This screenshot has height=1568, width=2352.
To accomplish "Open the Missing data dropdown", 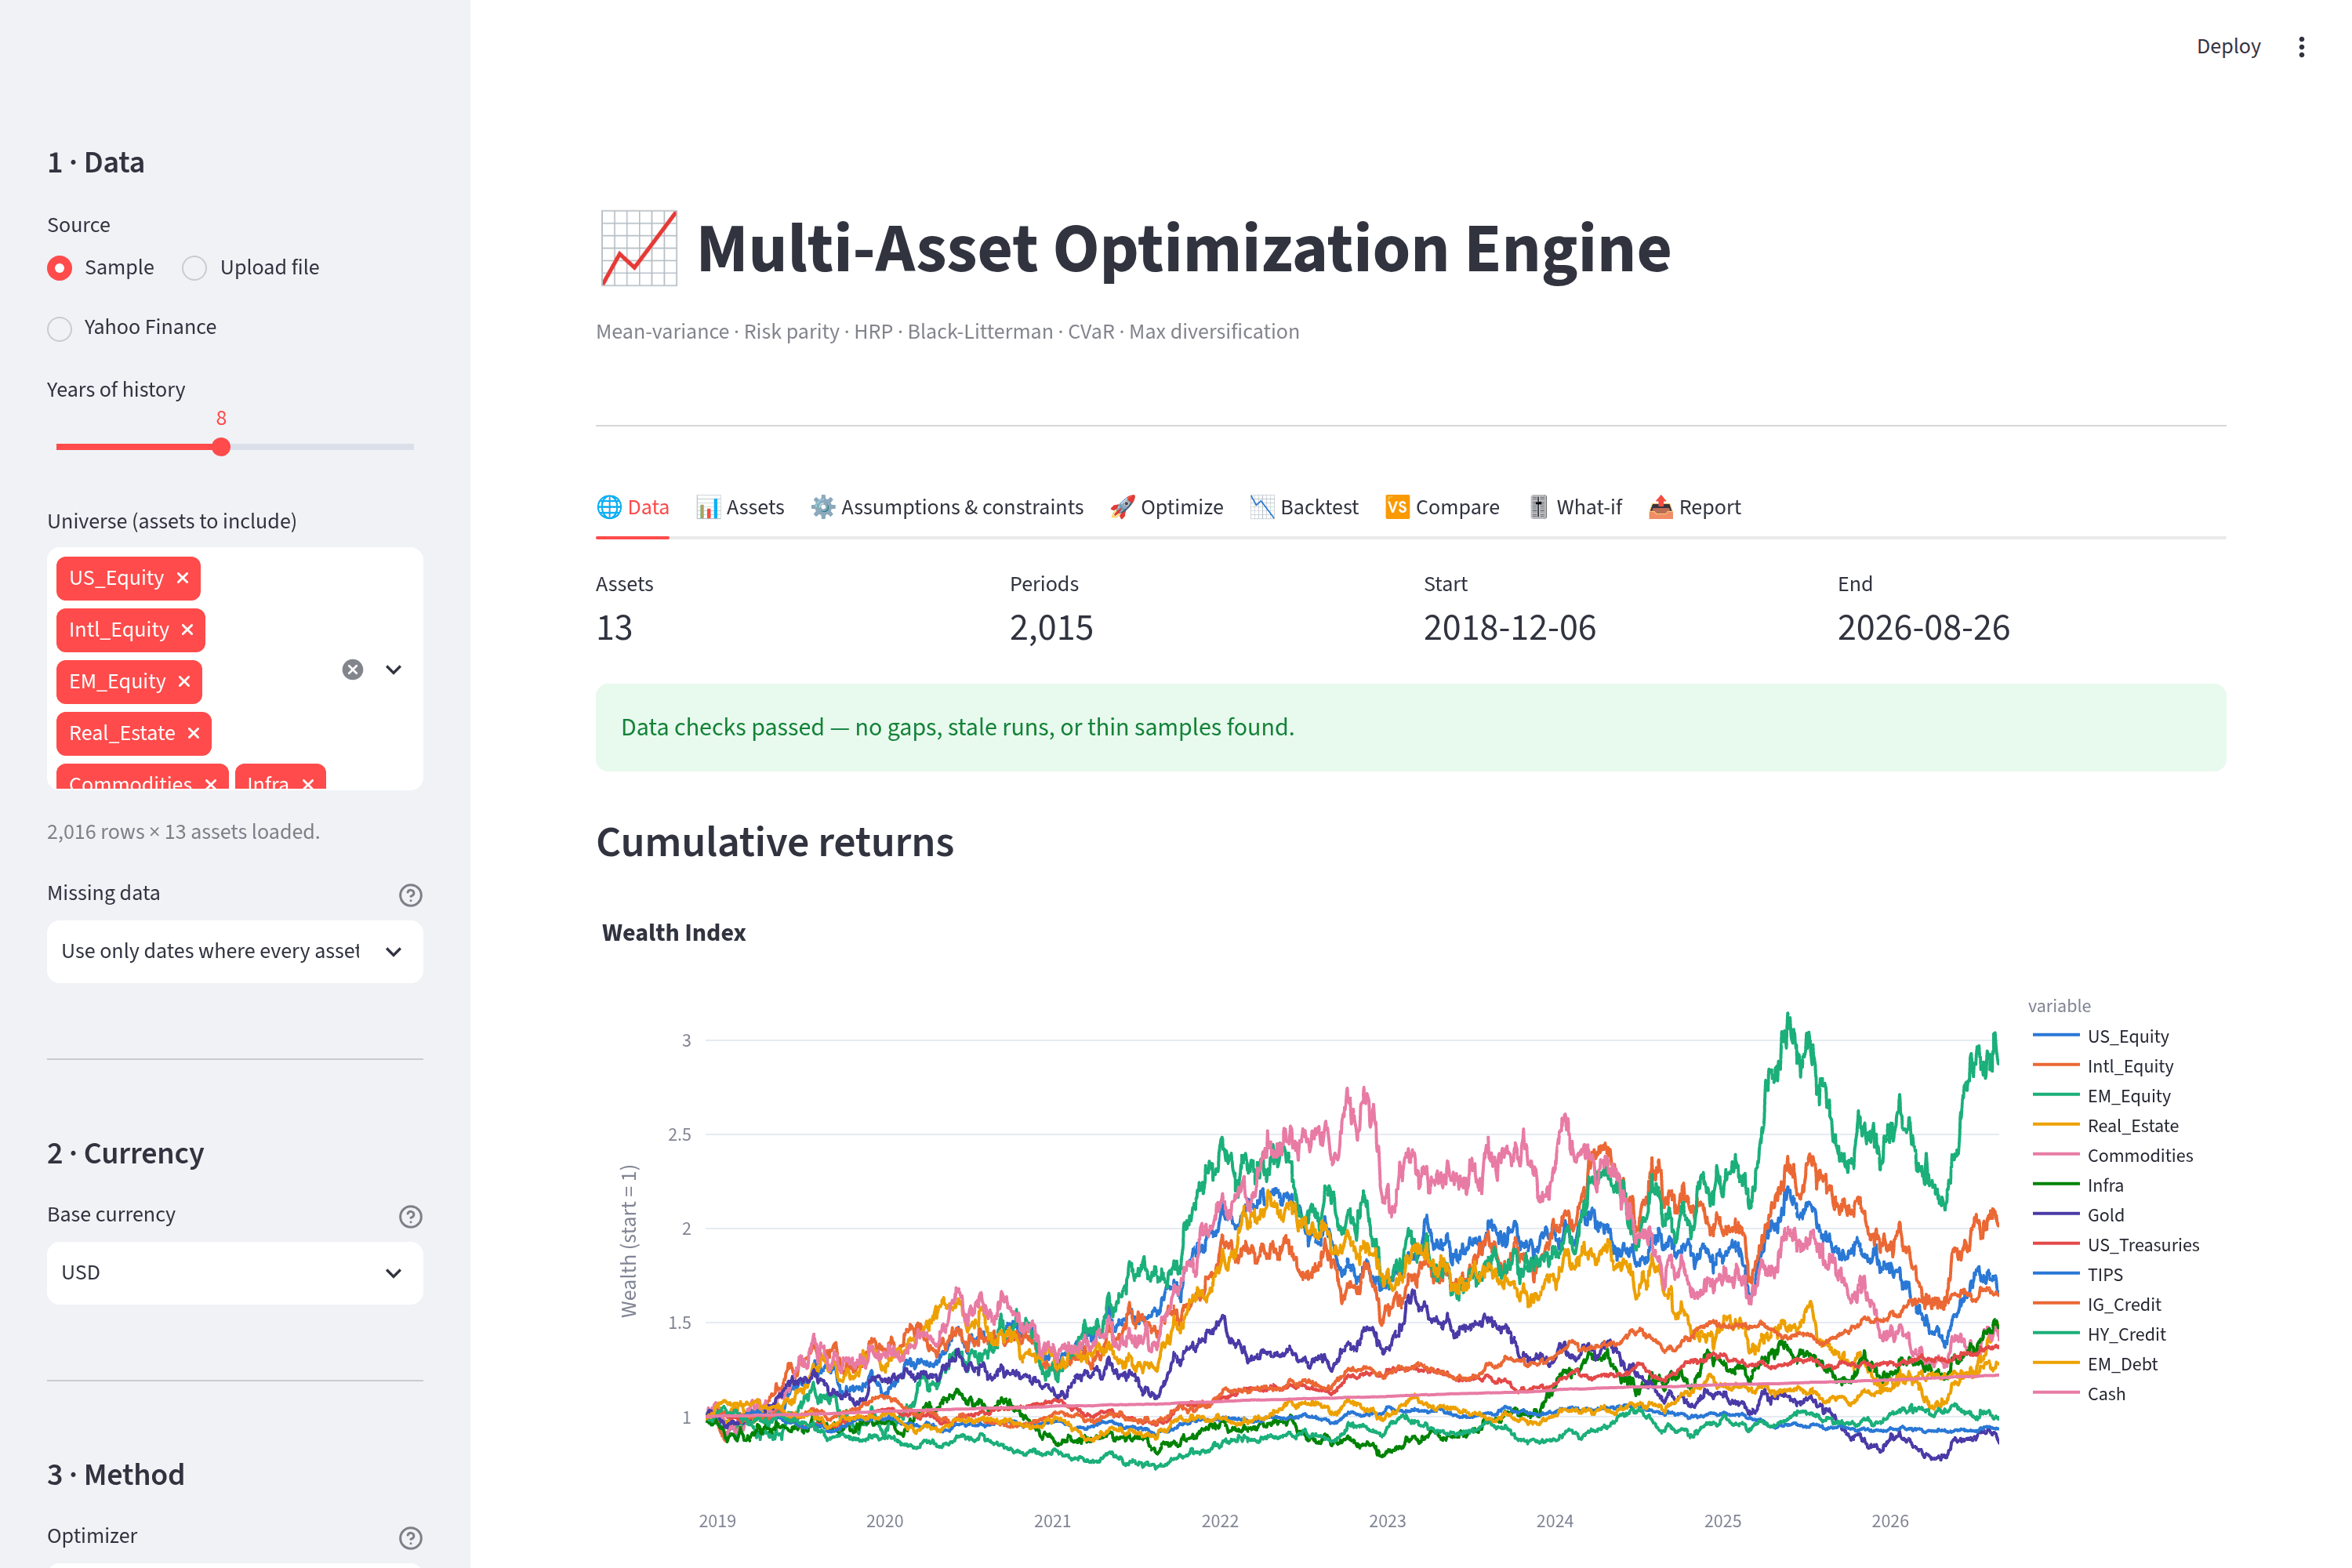I will point(235,951).
